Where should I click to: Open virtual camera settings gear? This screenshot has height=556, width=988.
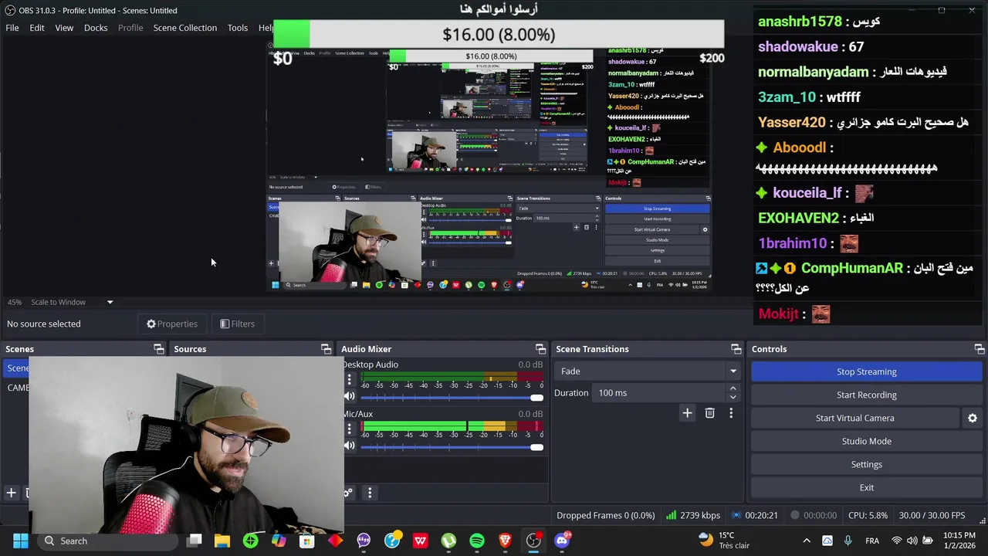pyautogui.click(x=973, y=418)
